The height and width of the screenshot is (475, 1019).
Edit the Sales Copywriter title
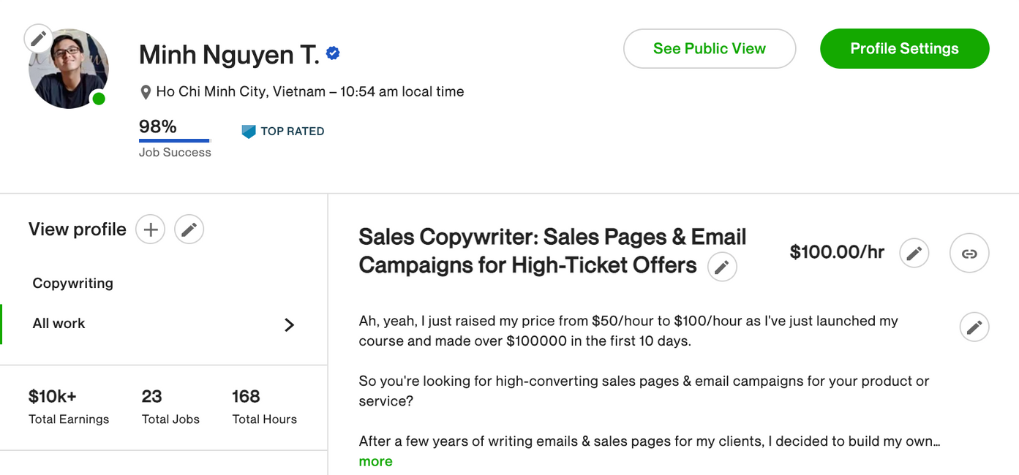(722, 267)
